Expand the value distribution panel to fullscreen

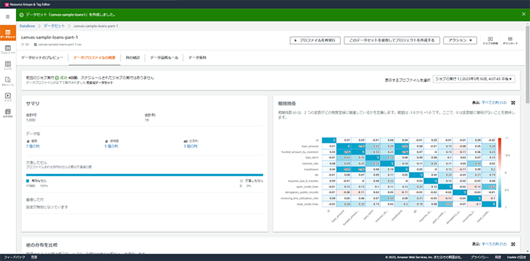tap(513, 244)
